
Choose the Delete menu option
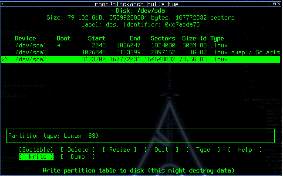click(78, 150)
